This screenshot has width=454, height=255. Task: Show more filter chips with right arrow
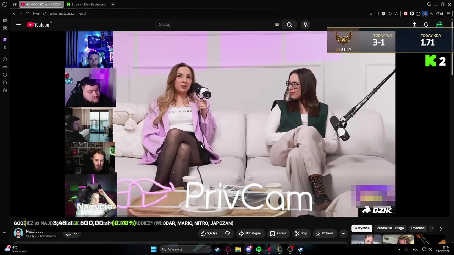pyautogui.click(x=441, y=228)
